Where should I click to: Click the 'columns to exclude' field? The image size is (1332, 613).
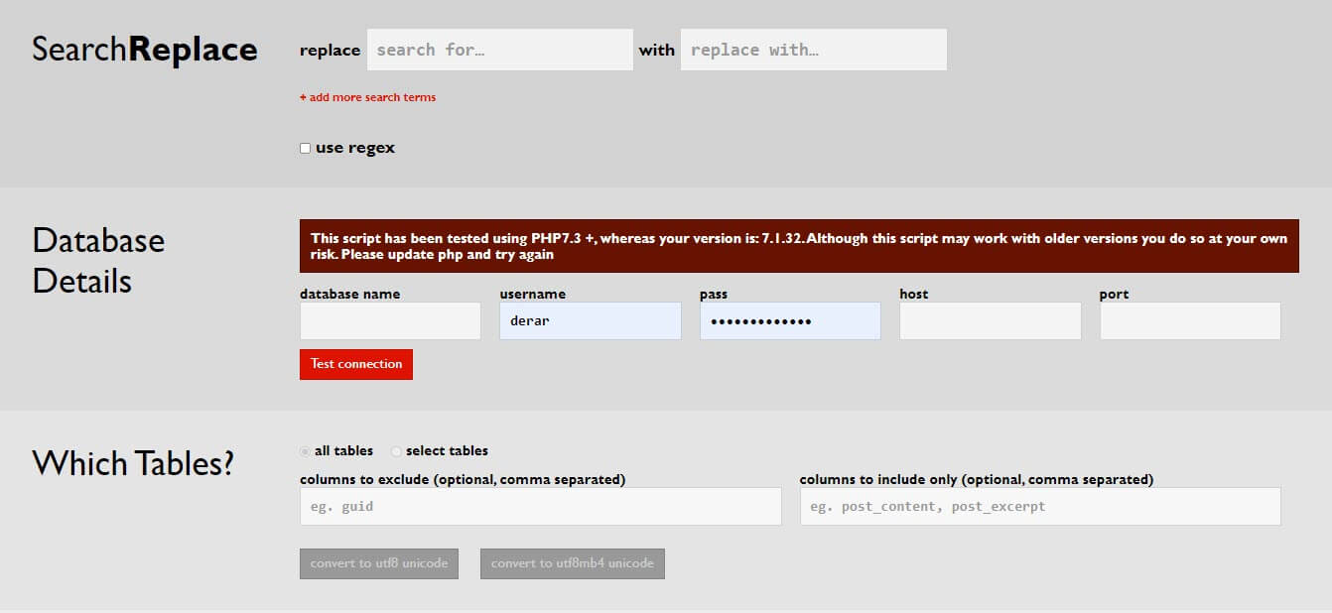(541, 506)
